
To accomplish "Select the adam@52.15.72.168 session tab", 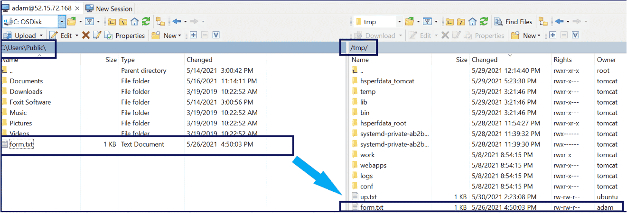I will [x=41, y=9].
